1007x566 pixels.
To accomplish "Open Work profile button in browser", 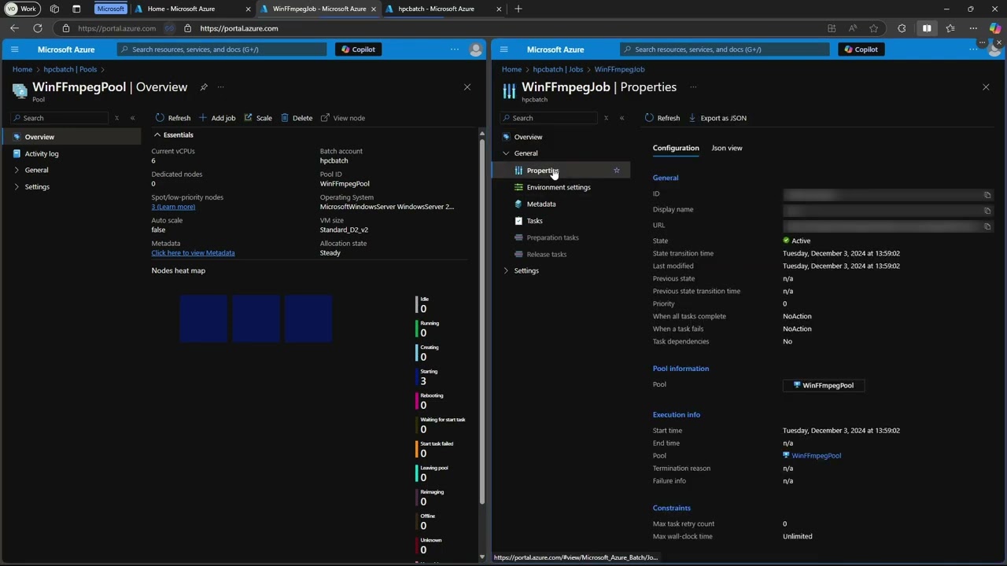I will coord(22,9).
